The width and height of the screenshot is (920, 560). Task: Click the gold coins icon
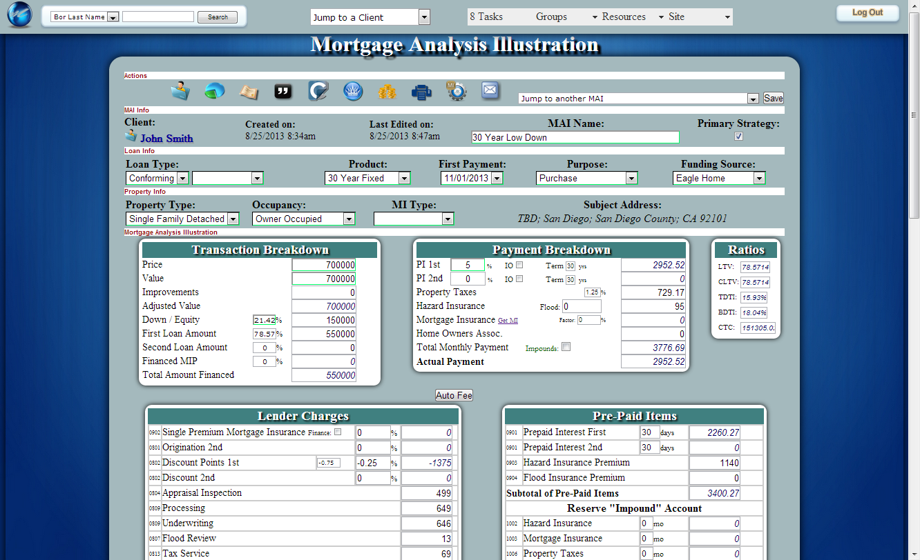[x=387, y=90]
